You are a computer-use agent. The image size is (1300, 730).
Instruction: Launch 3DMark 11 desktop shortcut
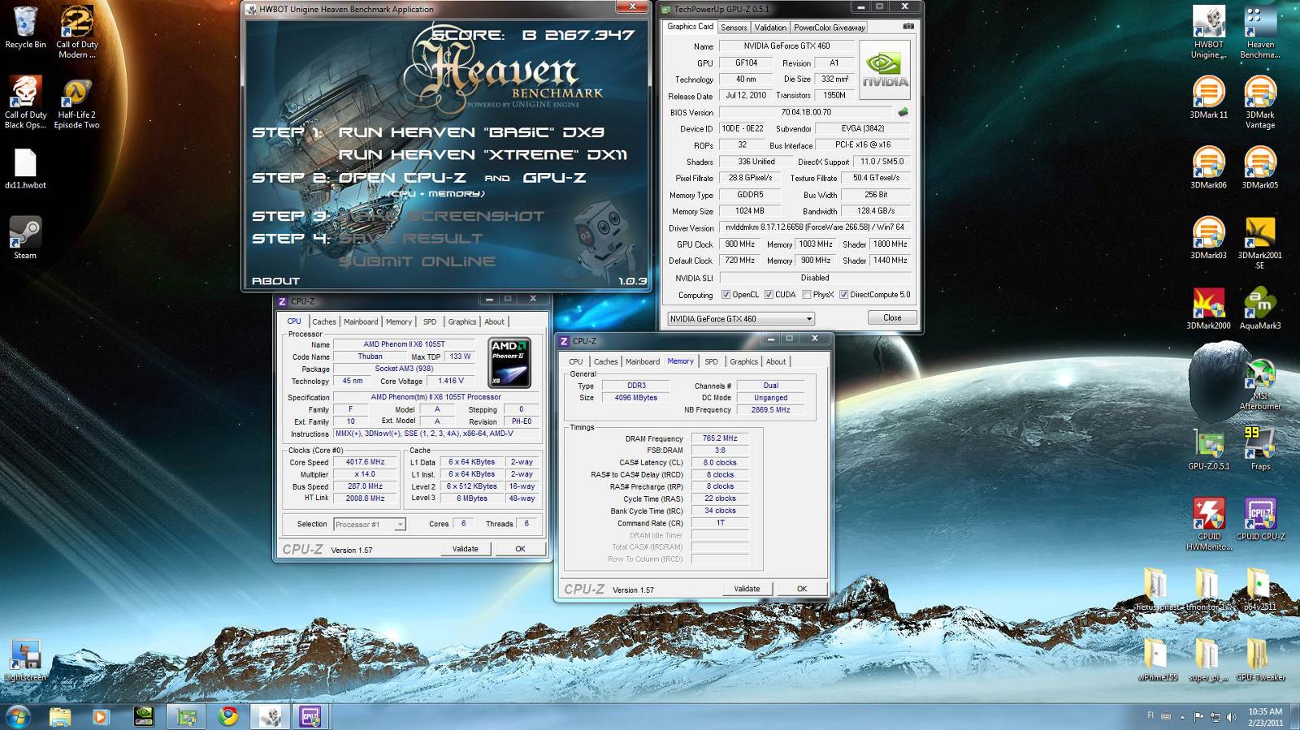tap(1208, 97)
